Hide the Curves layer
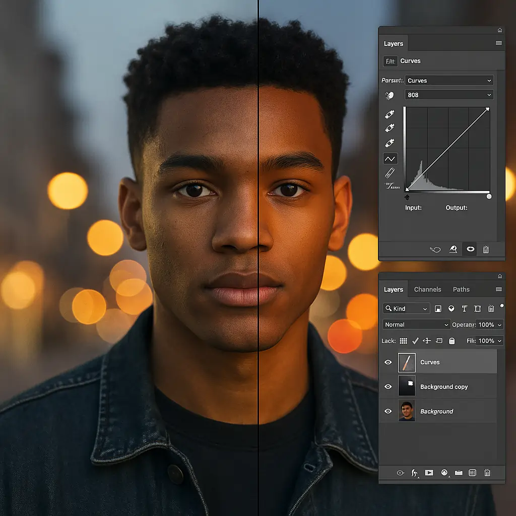This screenshot has width=516, height=516. coord(388,362)
